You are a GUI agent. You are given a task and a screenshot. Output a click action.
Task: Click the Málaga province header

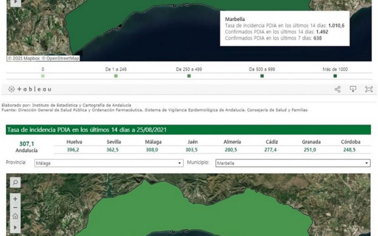153,142
